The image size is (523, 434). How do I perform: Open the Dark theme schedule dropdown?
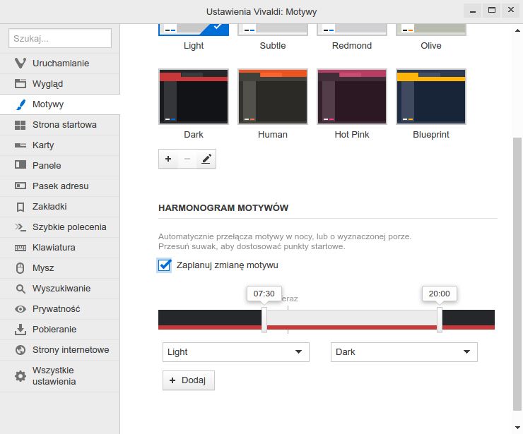pos(404,352)
